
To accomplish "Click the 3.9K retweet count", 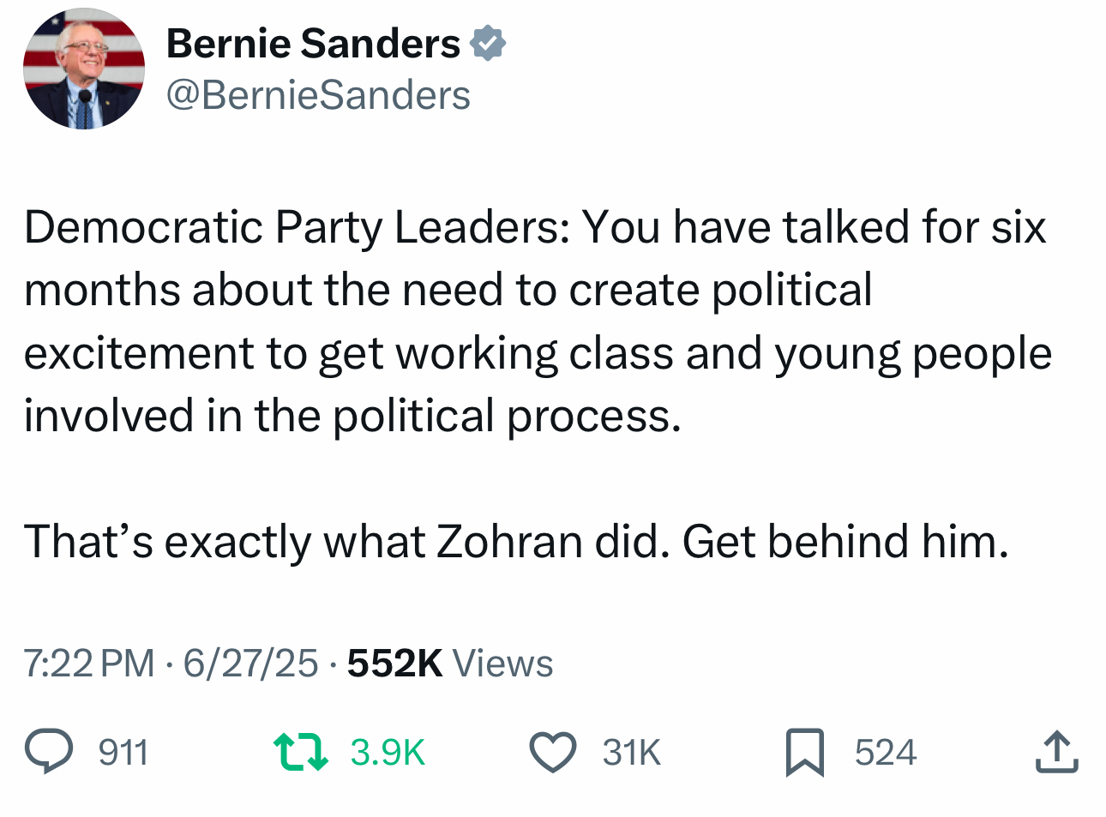I will pos(388,753).
